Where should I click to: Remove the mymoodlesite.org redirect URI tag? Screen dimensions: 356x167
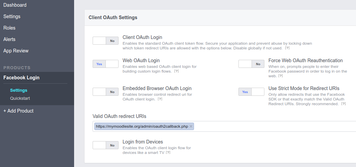(x=191, y=126)
